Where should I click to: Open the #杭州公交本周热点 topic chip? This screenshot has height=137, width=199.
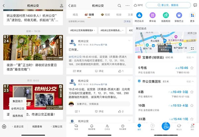tap(112, 30)
